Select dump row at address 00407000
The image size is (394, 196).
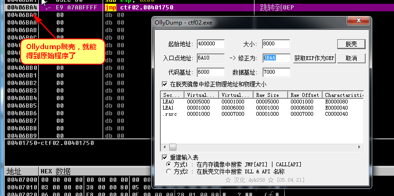pos(78,179)
